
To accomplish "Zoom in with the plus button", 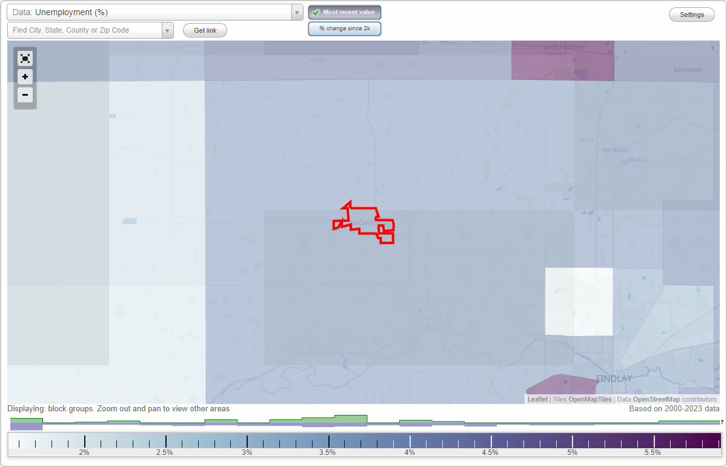I will coord(25,76).
